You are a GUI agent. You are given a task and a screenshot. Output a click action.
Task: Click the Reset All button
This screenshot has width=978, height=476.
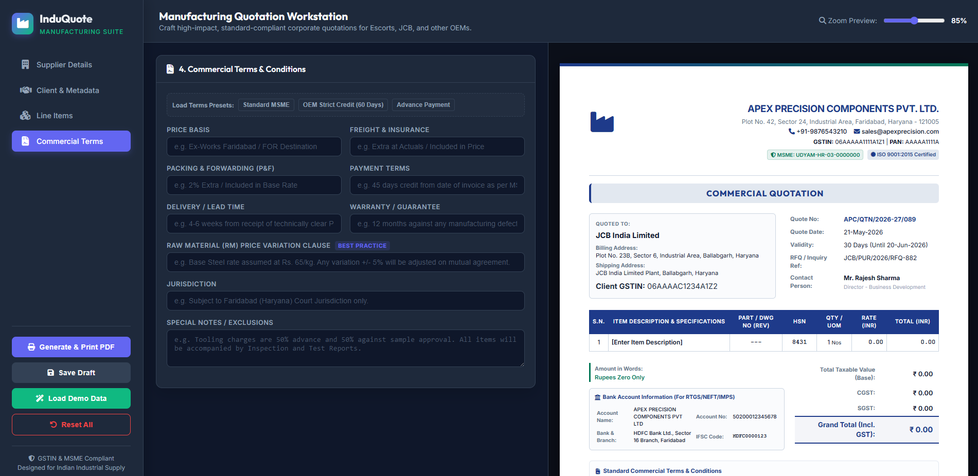[x=71, y=425]
